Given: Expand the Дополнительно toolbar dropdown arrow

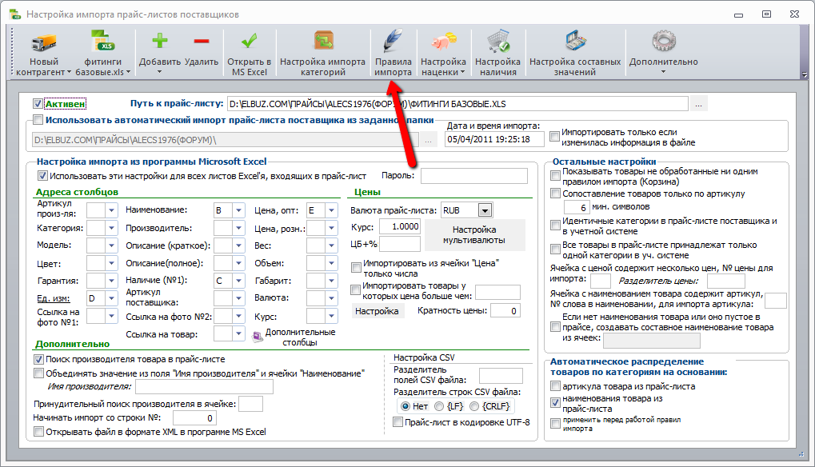Looking at the screenshot, I should point(663,72).
